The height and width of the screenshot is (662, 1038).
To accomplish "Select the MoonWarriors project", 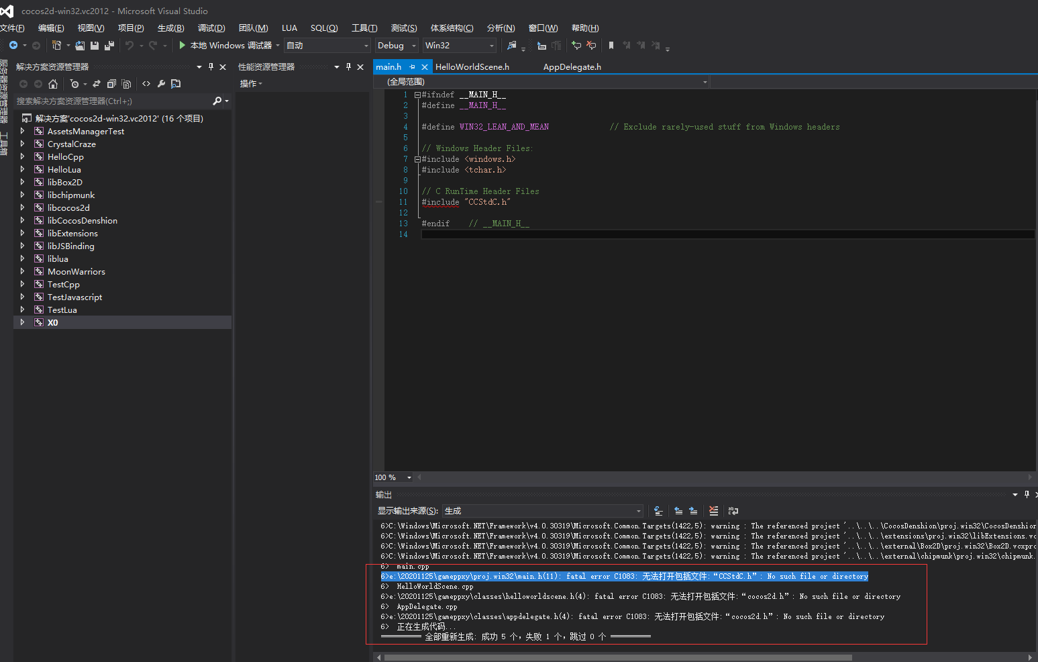I will 76,272.
